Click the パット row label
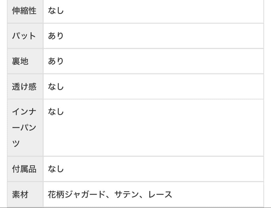Image resolution: width=271 pixels, height=208 pixels. point(24,36)
